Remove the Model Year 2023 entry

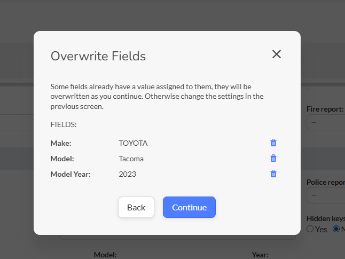273,174
